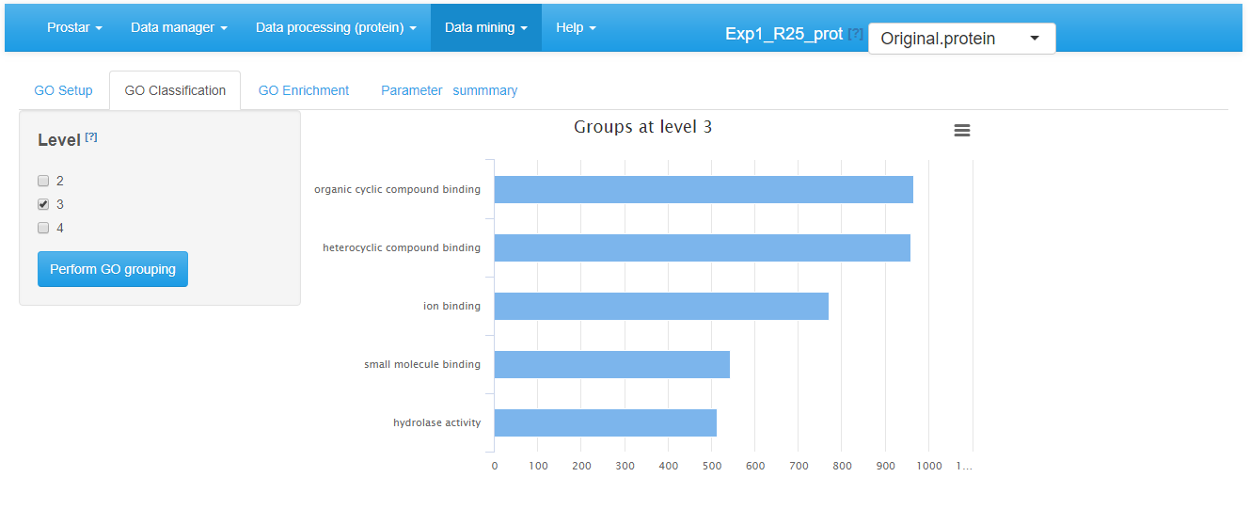The image size is (1250, 509).
Task: Switch to the GO Enrichment tab
Action: [303, 90]
